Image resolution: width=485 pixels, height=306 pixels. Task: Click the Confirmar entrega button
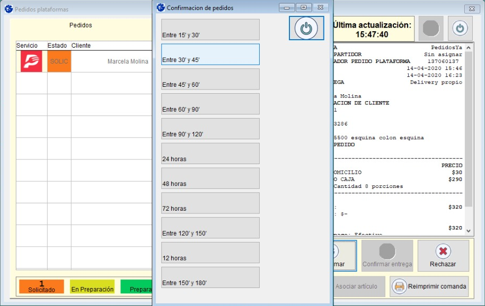click(x=387, y=256)
